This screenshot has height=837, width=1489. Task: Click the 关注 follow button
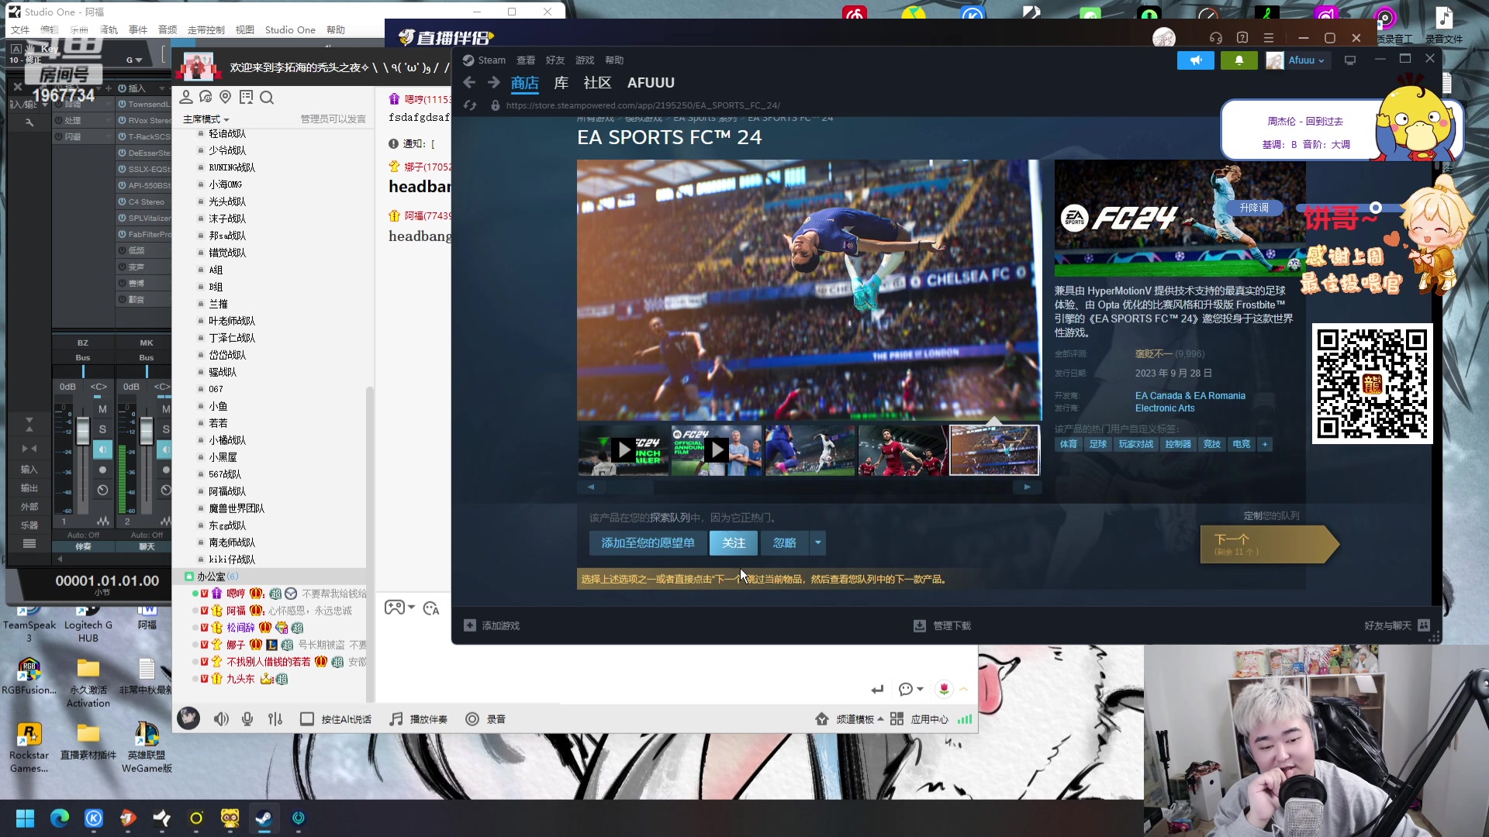coord(734,542)
